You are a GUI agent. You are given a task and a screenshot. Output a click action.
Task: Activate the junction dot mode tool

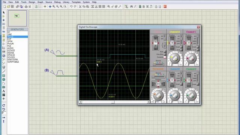click(4, 20)
